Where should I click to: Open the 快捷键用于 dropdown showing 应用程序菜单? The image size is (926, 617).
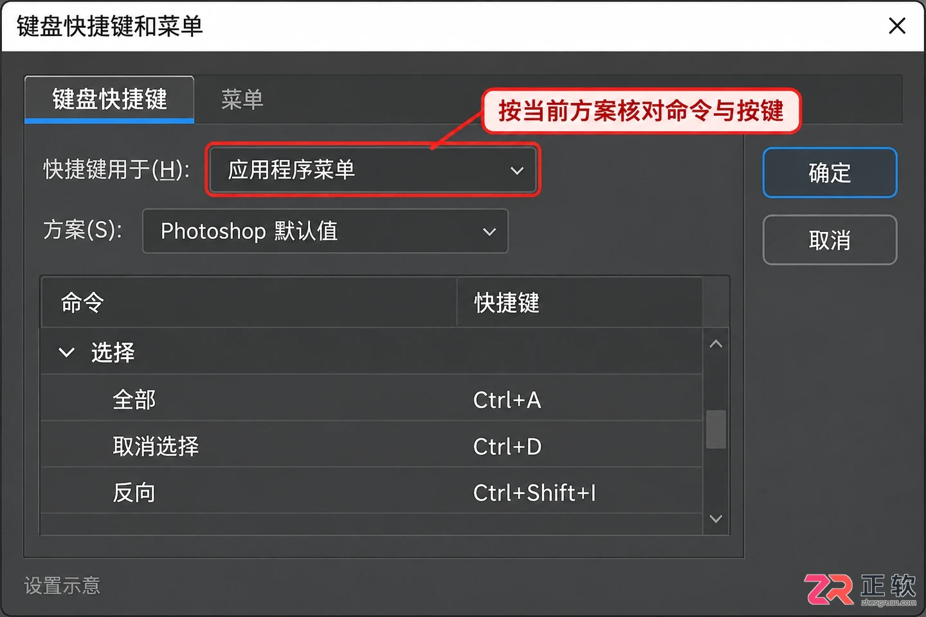374,170
